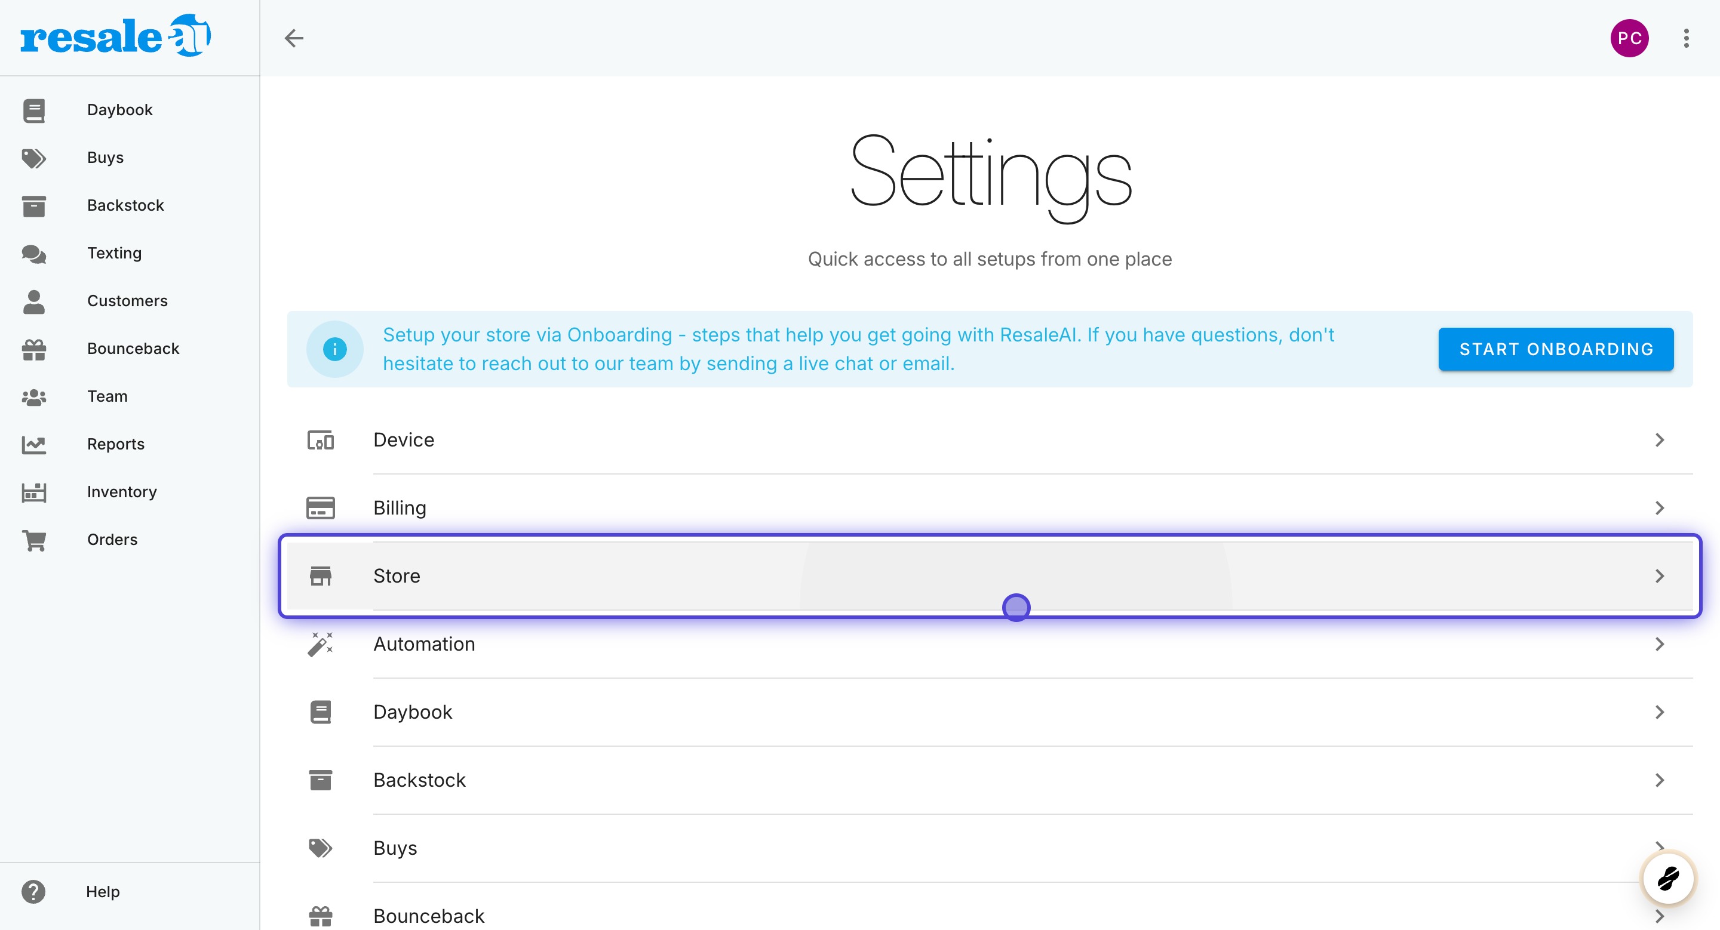
Task: Go to Customers in the sidebar
Action: (127, 301)
